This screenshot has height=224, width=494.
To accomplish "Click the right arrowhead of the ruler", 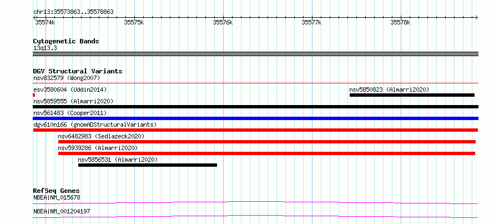I will 477,18.
